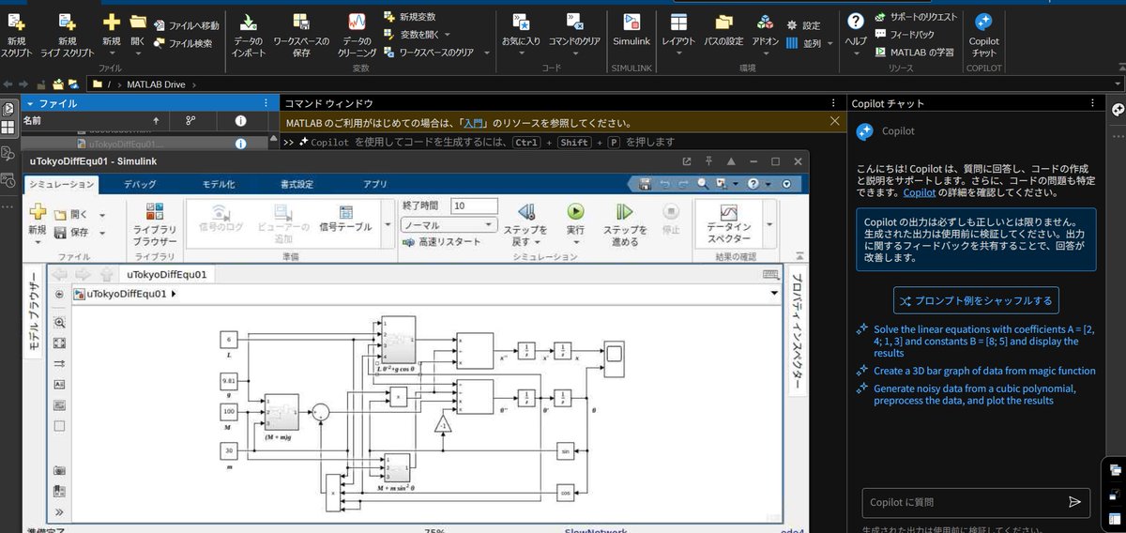Click the screenshot camera icon in canvas palette
Screen dimensions: 1126x533
click(x=60, y=470)
